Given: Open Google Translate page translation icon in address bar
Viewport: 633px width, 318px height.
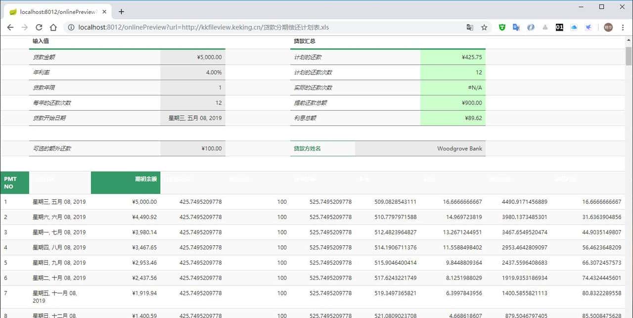Looking at the screenshot, I should pos(469,27).
